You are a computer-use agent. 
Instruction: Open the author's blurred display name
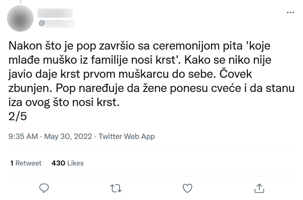click(55, 13)
